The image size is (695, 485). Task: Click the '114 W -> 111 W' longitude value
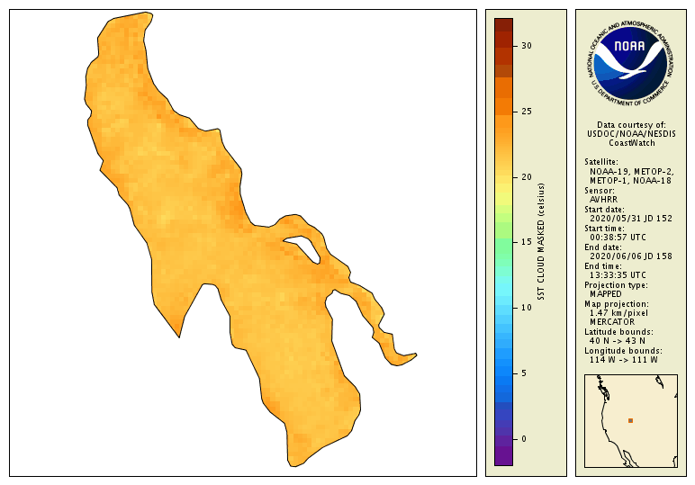point(624,360)
